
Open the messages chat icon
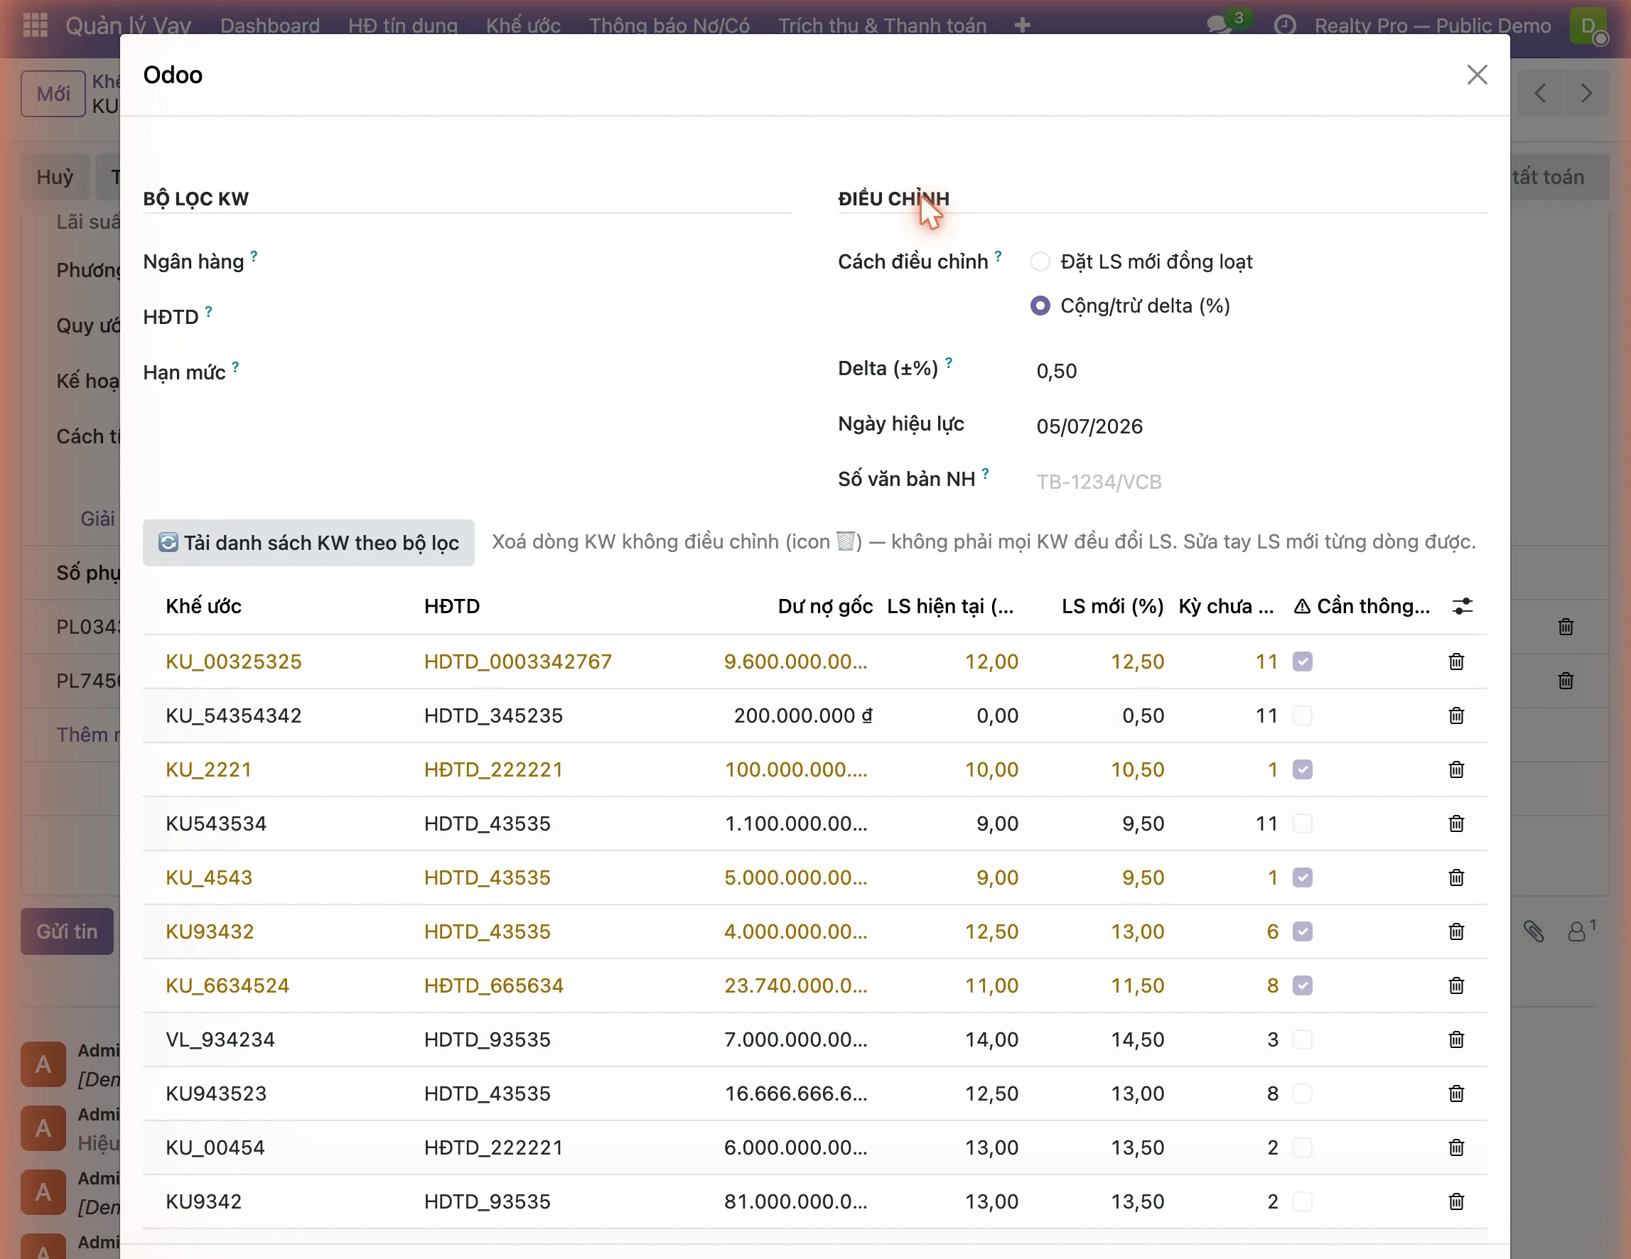pyautogui.click(x=1220, y=25)
